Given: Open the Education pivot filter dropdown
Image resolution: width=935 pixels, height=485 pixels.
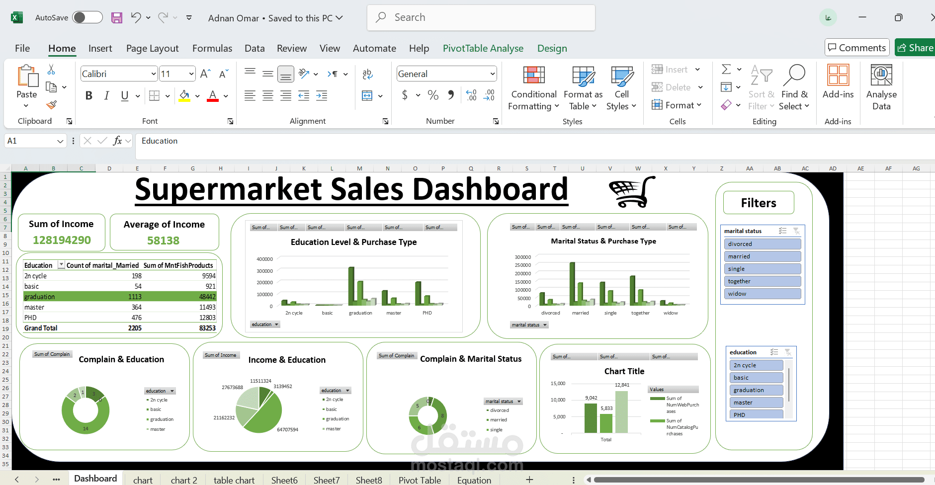Looking at the screenshot, I should coord(62,265).
